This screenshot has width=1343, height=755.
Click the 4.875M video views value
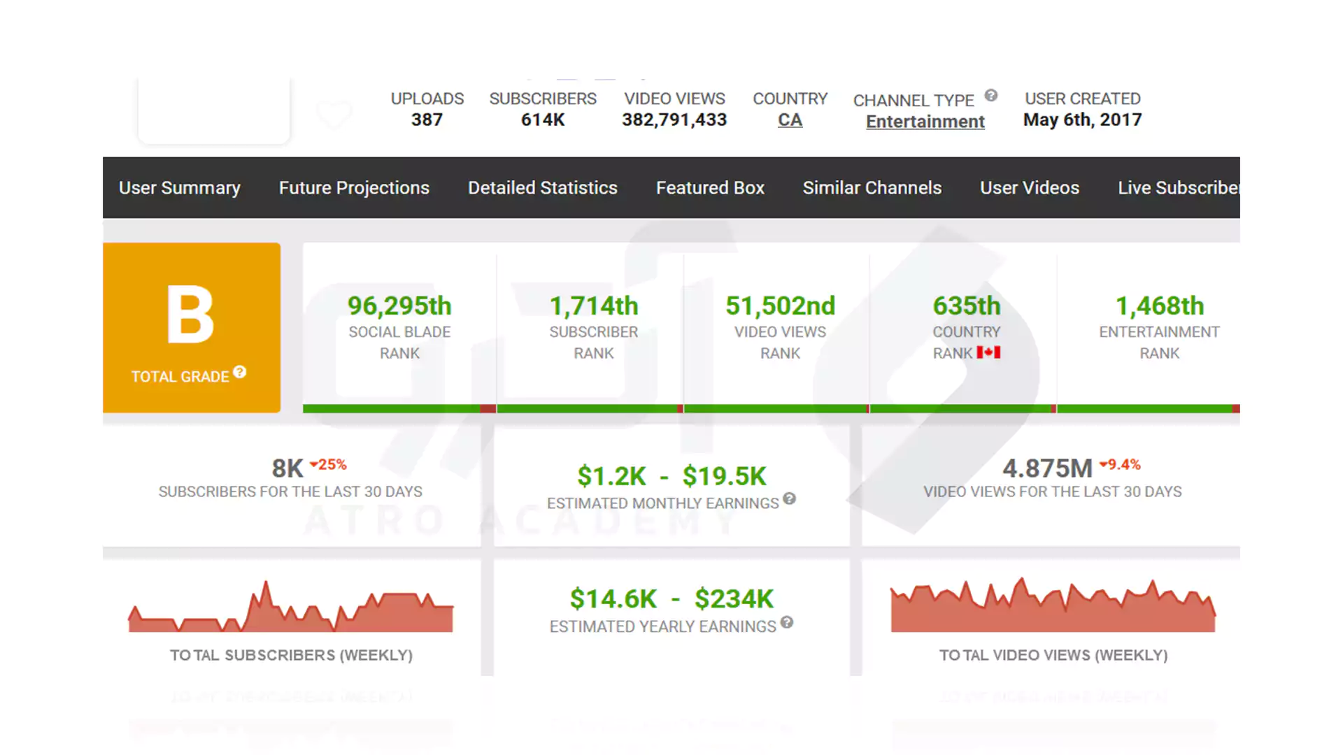pyautogui.click(x=1047, y=468)
